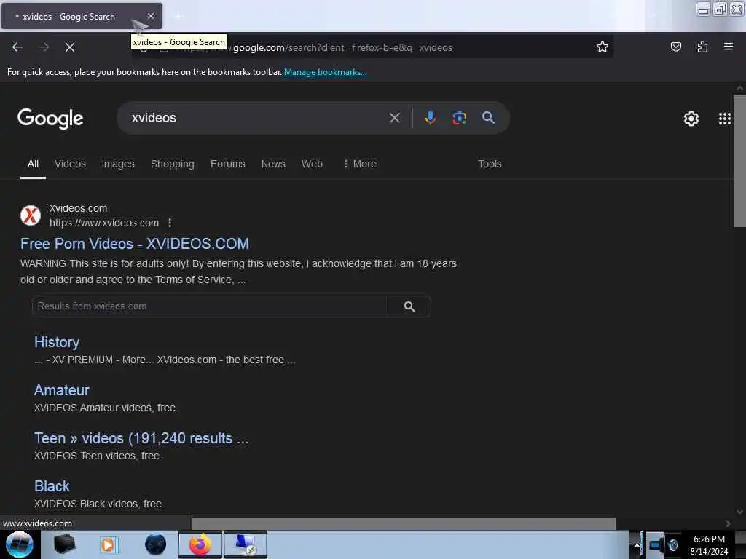
Task: Click the site-search magnifier button
Action: click(x=409, y=306)
